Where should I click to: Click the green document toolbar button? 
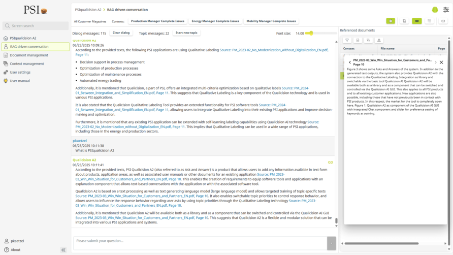[x=391, y=21]
